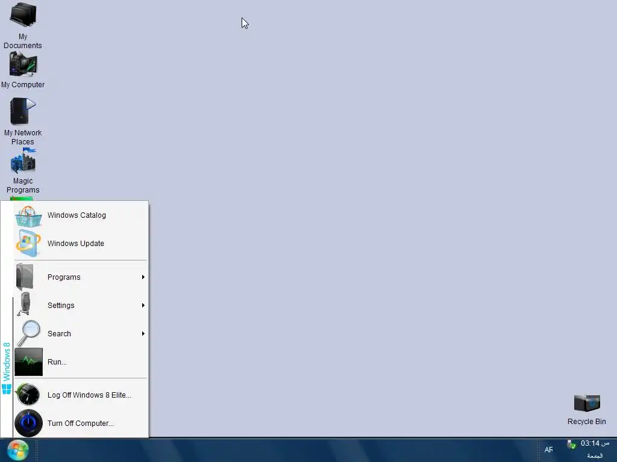Click the Programs folder icon

[24, 277]
